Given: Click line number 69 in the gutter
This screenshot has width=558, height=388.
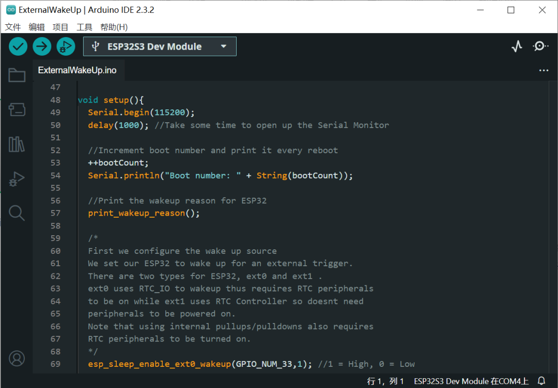Looking at the screenshot, I should (55, 364).
